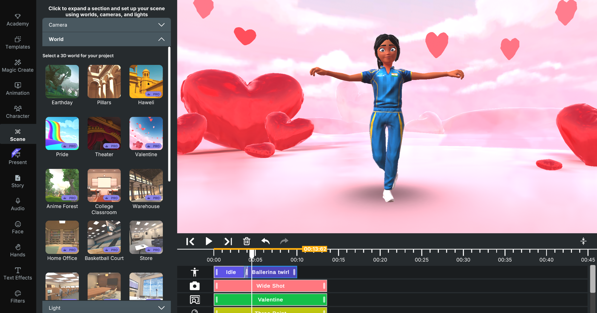Open the Face panel

pyautogui.click(x=18, y=227)
